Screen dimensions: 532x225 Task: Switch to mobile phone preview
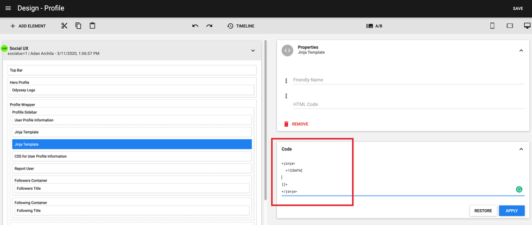tap(492, 26)
